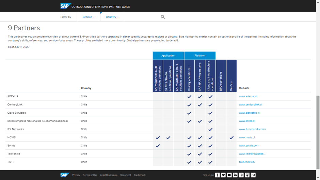The width and height of the screenshot is (320, 180).
Task: Open the www.telefonicachile... website link
Action: click(252, 154)
